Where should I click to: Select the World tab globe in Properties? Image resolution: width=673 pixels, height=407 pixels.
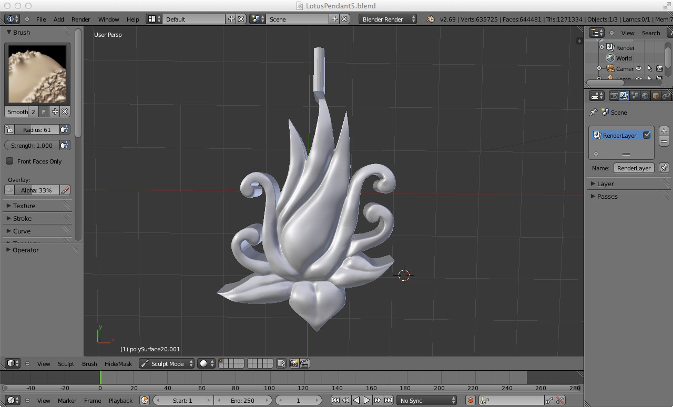click(x=645, y=96)
